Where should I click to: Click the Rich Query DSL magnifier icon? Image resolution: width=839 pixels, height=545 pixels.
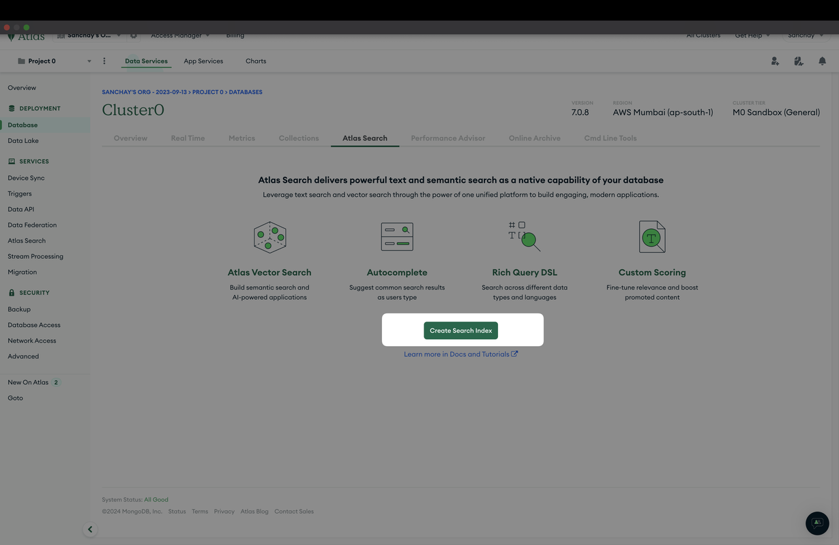[525, 236]
